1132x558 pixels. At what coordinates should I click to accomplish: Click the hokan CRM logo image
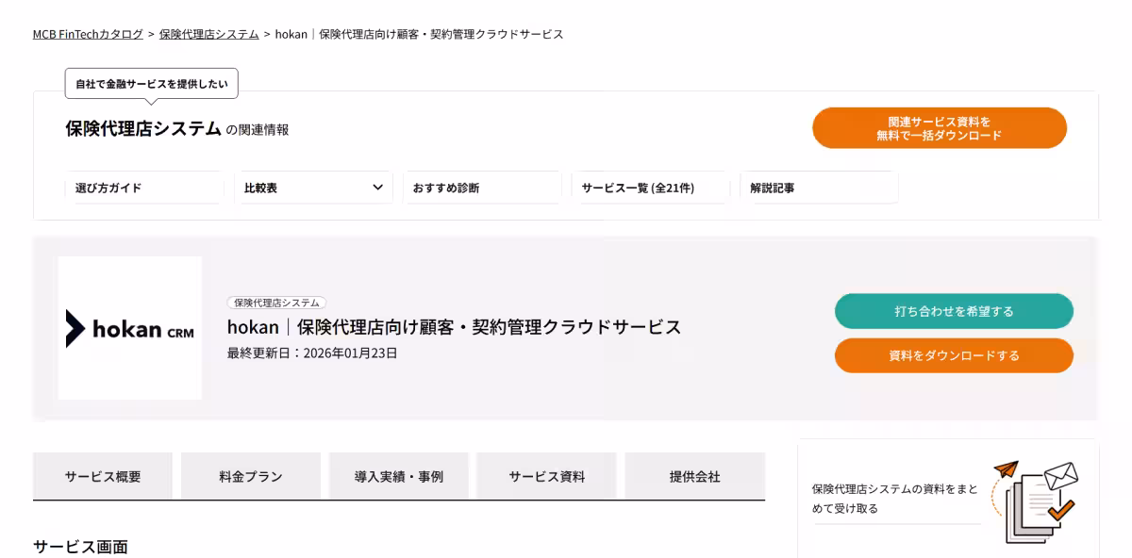(130, 328)
